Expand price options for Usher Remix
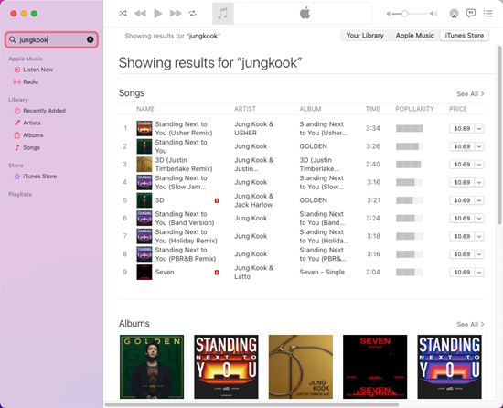Viewport: 503px width, 408px height. 479,129
